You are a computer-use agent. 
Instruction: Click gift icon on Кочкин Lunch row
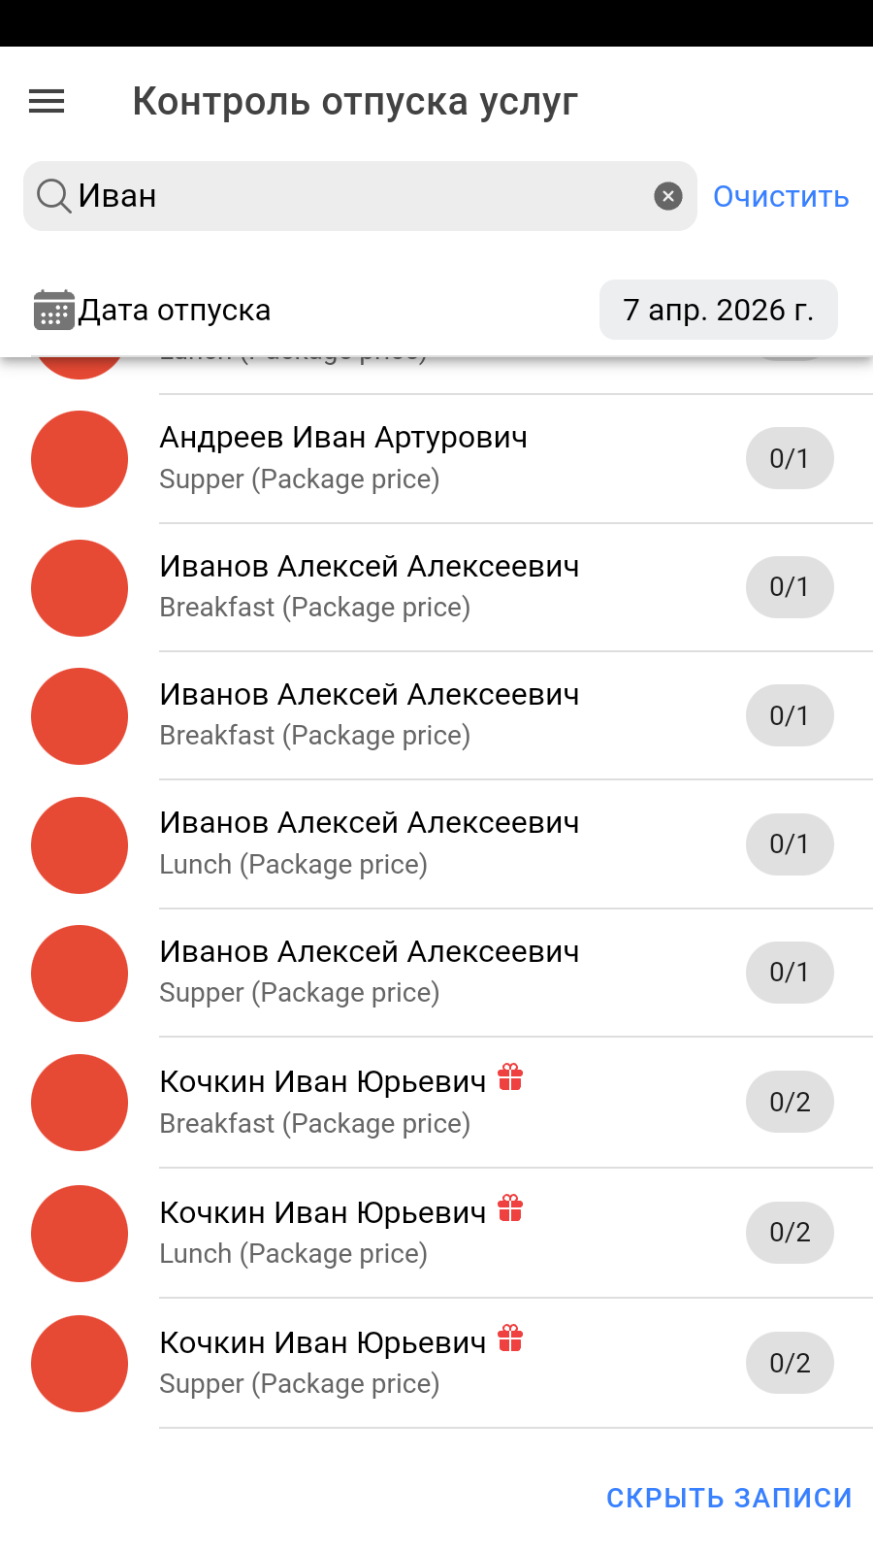point(510,1208)
